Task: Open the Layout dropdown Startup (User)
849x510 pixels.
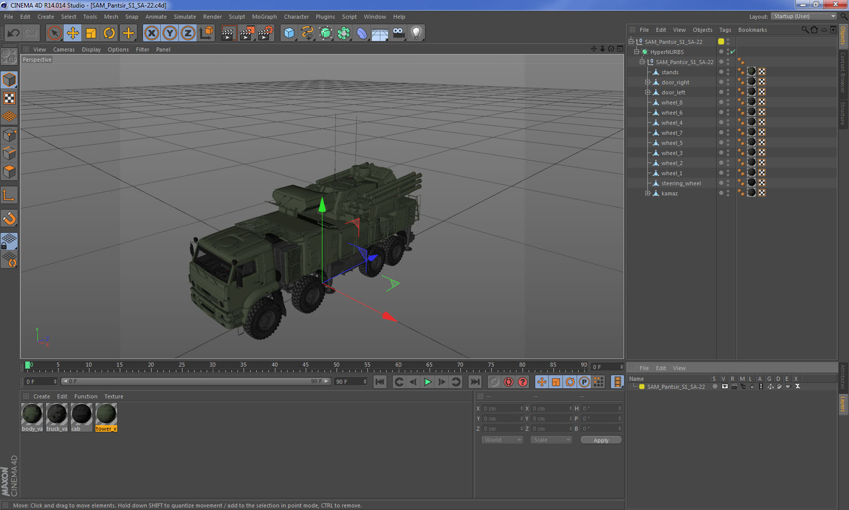Action: (x=804, y=17)
